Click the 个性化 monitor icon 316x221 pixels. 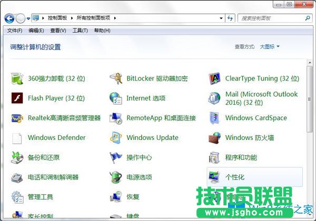(214, 177)
